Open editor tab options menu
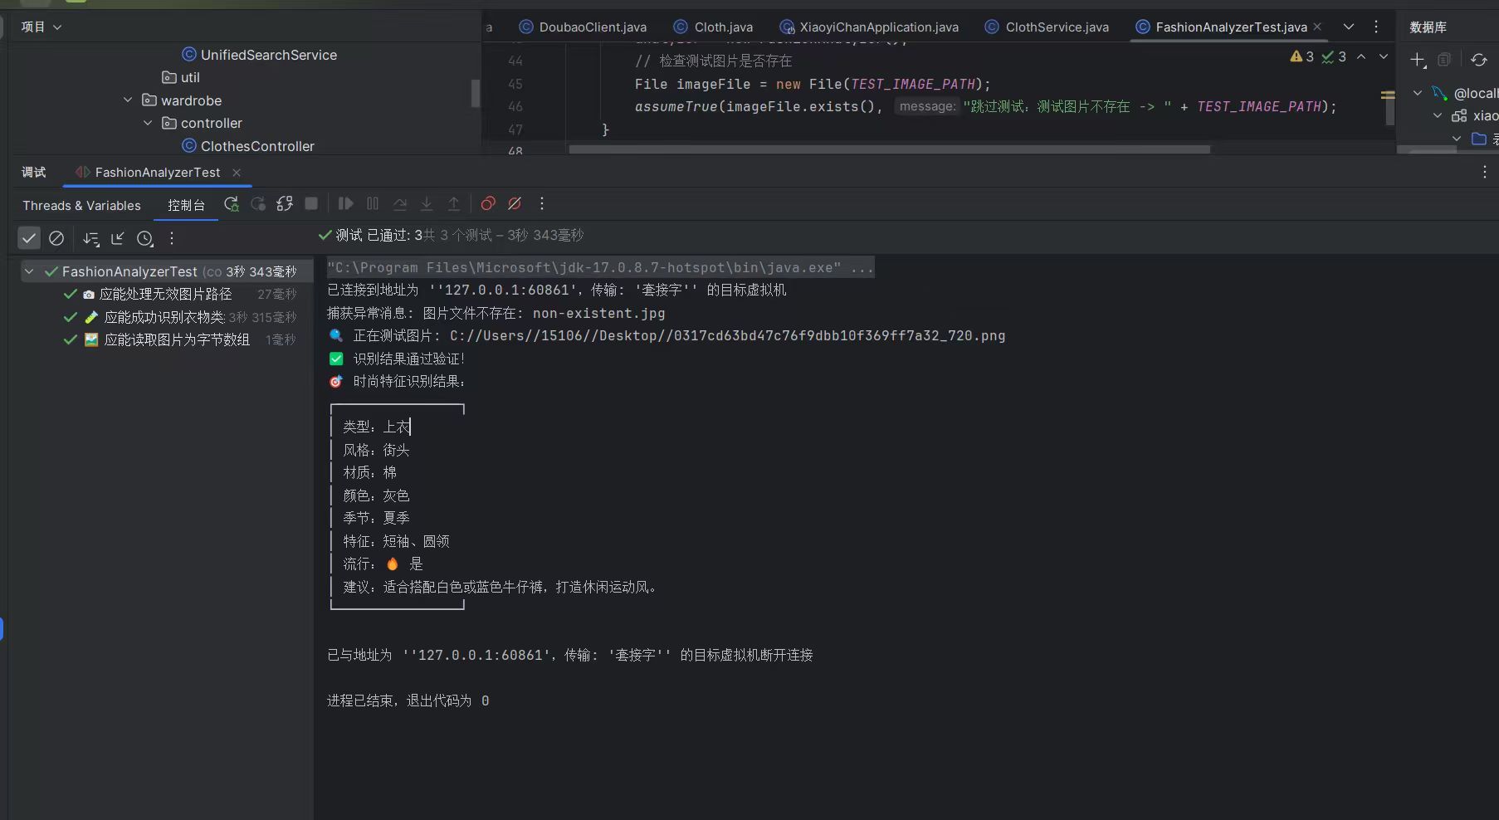 point(1376,27)
